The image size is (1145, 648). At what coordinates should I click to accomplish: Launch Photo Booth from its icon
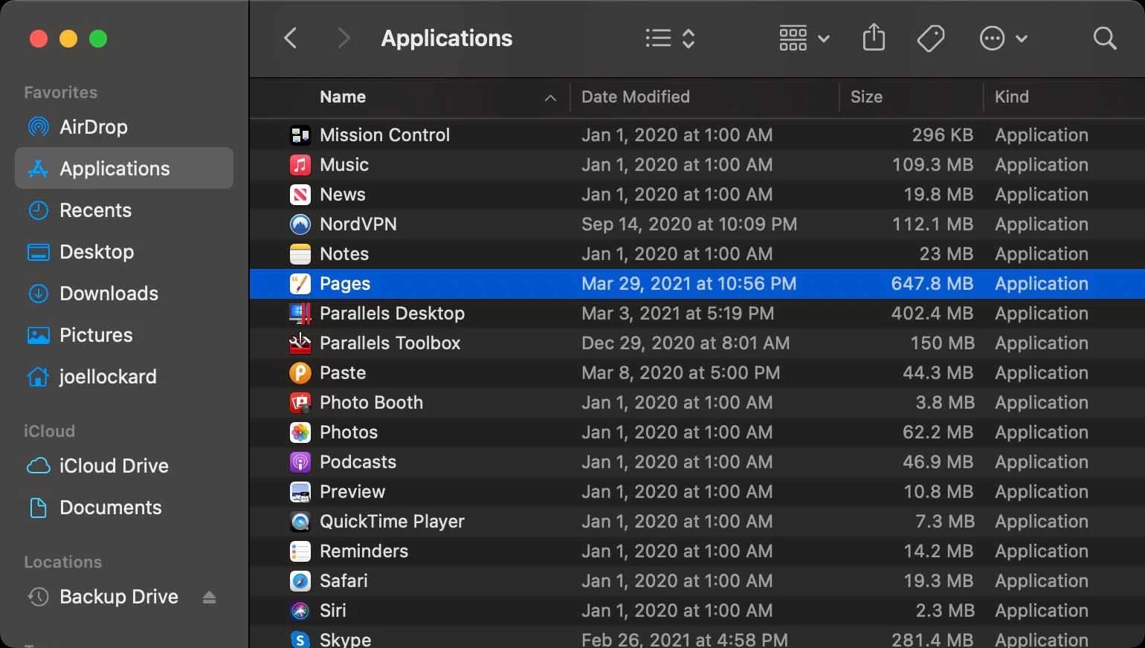[300, 403]
